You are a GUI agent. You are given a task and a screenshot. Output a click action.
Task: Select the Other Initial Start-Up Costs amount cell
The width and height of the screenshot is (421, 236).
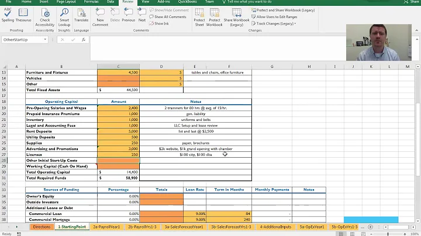(118, 161)
